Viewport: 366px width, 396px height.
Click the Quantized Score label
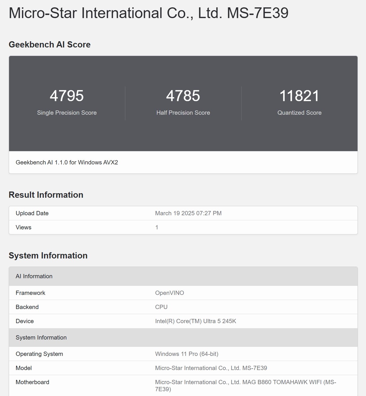click(x=299, y=113)
